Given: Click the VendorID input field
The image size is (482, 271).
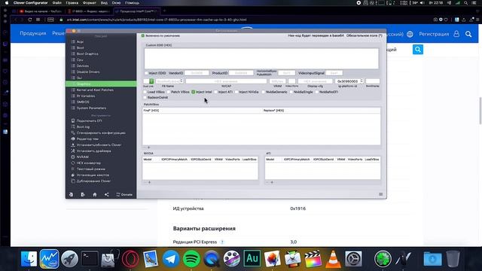Looking at the screenshot, I should [197, 73].
